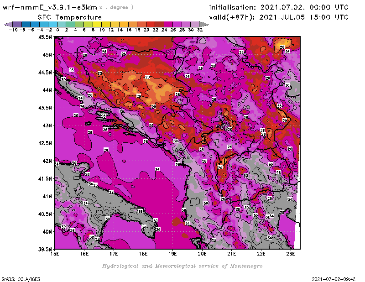Click the 2021-07-02-09:42 timestamp

(x=334, y=279)
